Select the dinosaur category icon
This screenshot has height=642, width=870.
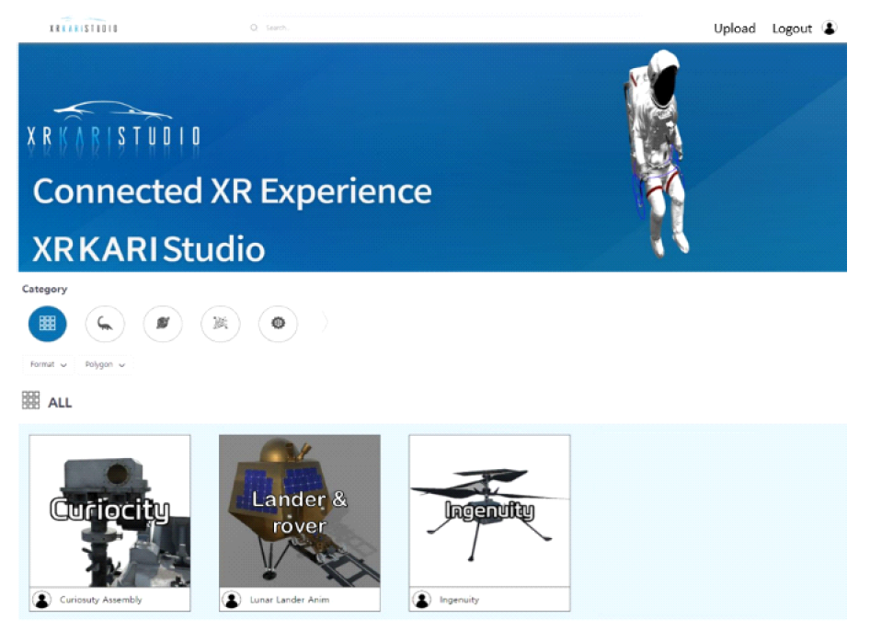105,324
